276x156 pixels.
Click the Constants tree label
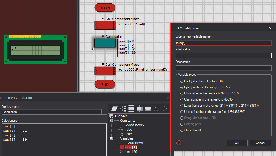point(128,121)
